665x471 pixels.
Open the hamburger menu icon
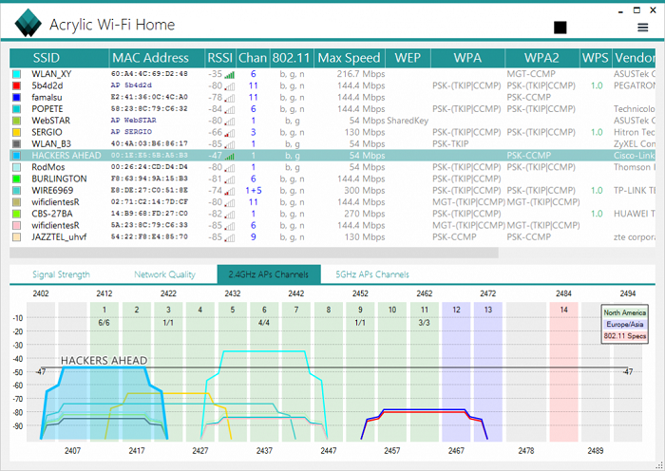click(x=642, y=28)
